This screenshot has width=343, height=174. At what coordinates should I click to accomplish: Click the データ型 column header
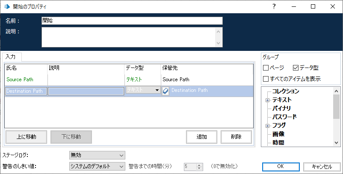[142, 68]
